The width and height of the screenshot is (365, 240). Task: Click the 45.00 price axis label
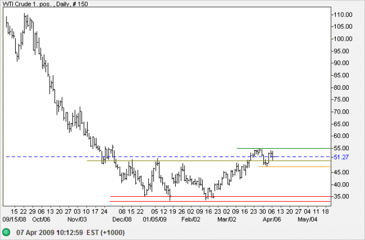coord(341,172)
